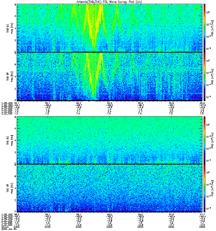
Task: Click the color bar beside the THB B⊥ panel
Action: point(204,28)
